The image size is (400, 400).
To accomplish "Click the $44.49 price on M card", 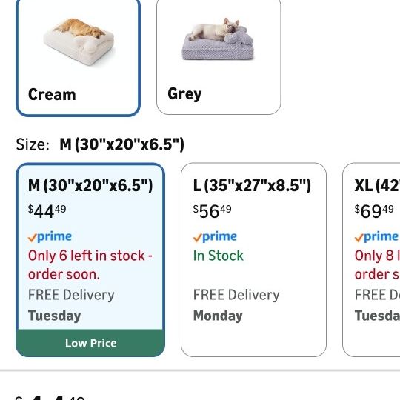I will pyautogui.click(x=47, y=211).
